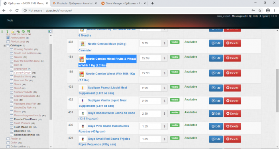The height and width of the screenshot is (149, 279).
Task: Toggle visible badge for Supligen Peanut Liquid Meal
Action: pos(175,87)
